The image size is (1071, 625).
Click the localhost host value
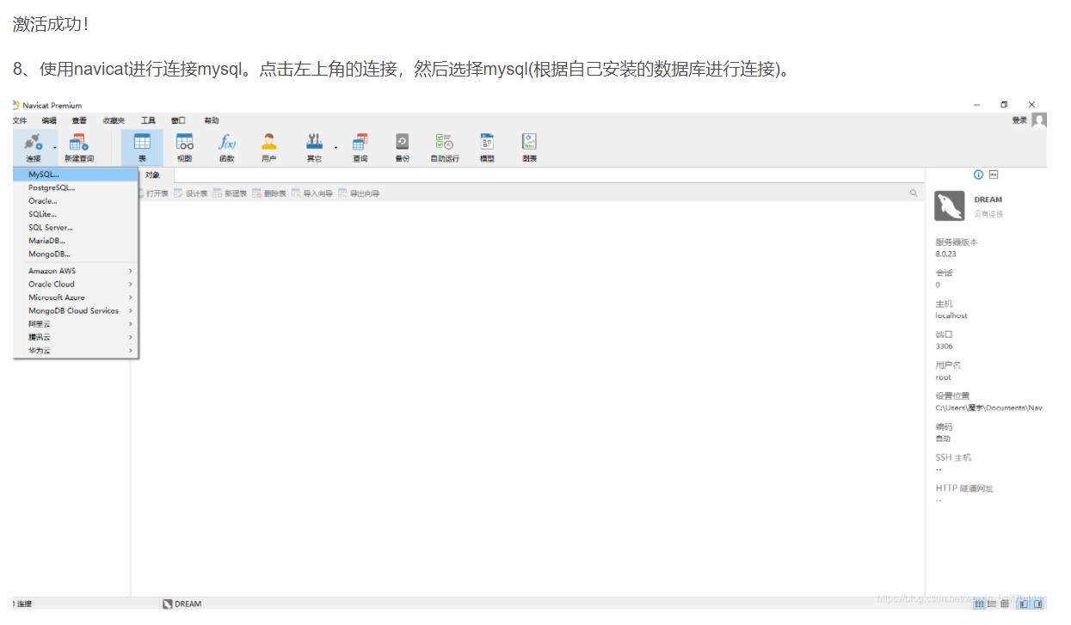pyautogui.click(x=951, y=316)
